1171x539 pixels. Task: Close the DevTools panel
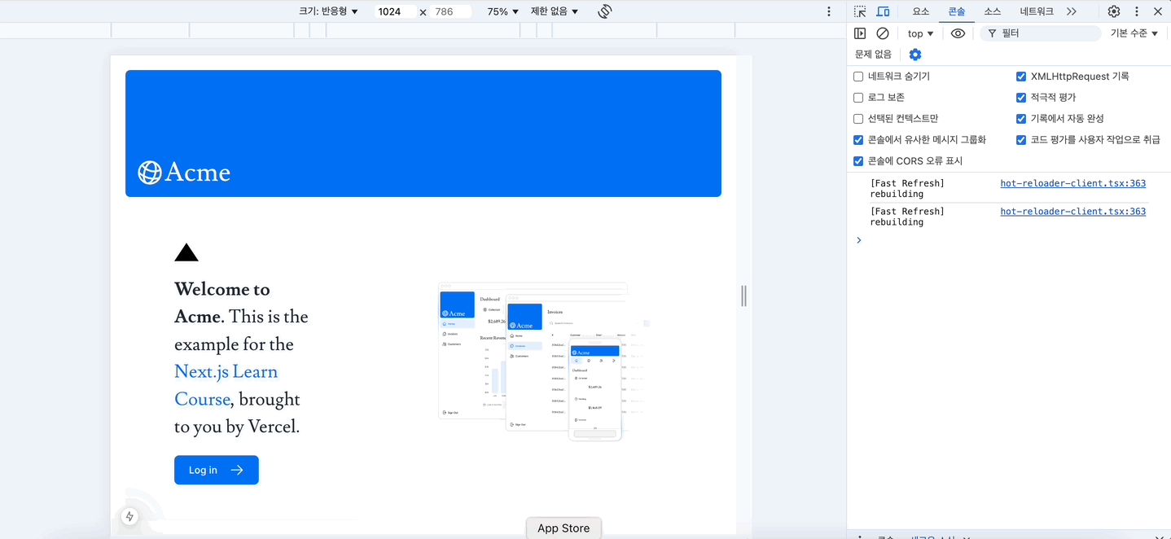1158,11
